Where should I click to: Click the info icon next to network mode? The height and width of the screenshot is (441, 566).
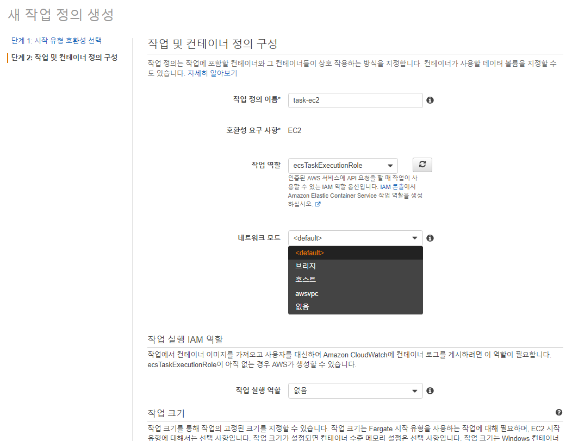[x=430, y=238]
